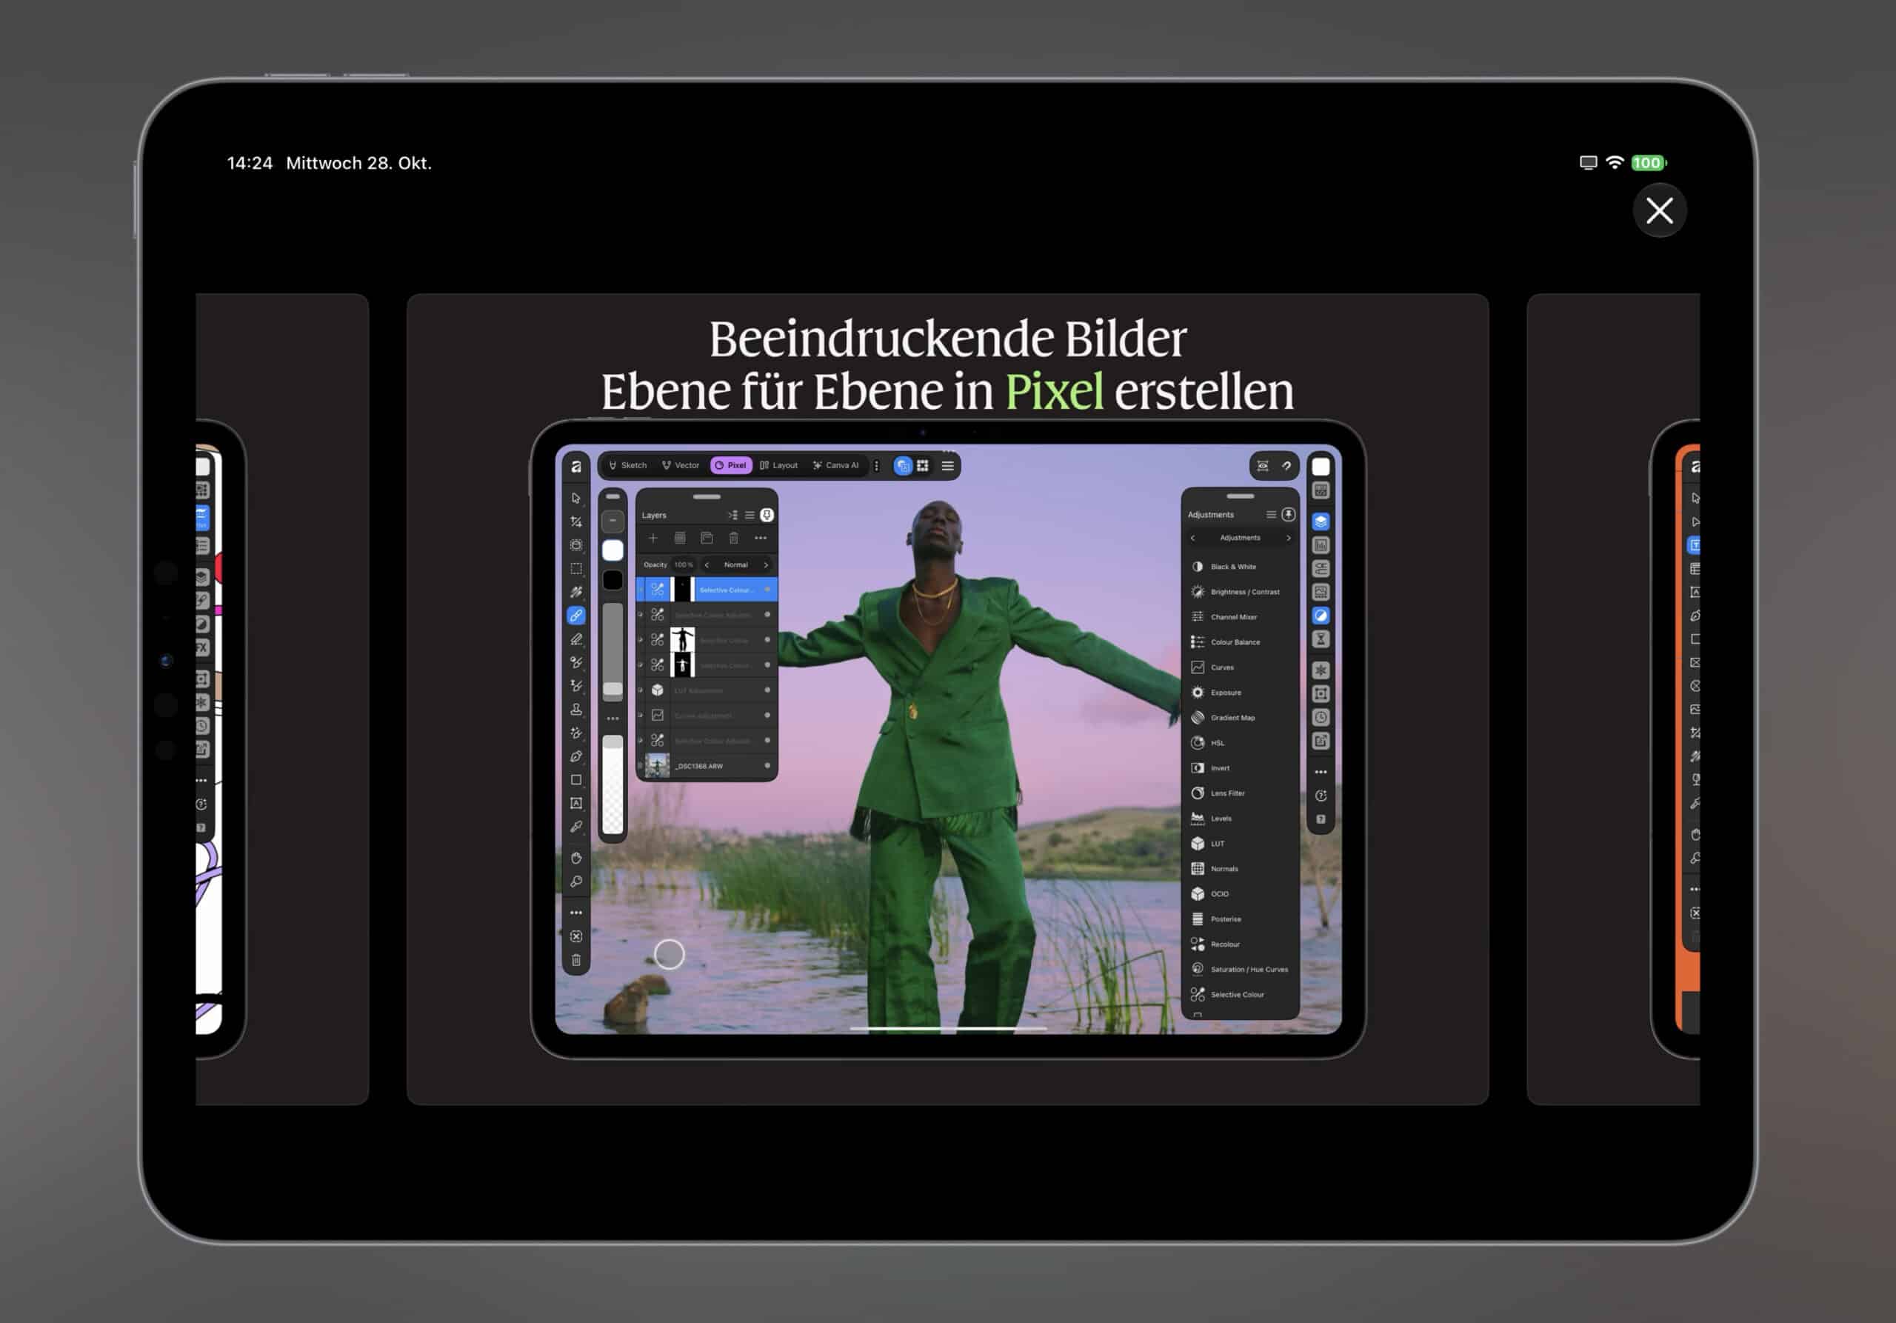
Task: Click trash icon at left toolbar bottom
Action: click(x=576, y=959)
